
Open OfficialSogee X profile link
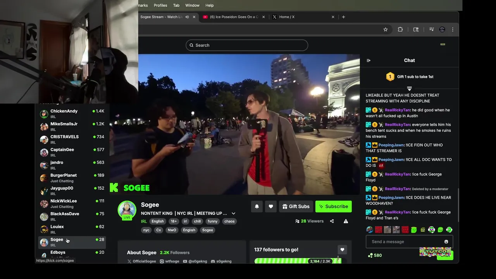[x=141, y=261]
